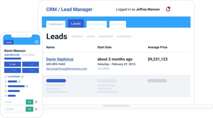Remove the tag using the orange X beside Add
This screenshot has height=118, width=213.
point(36,102)
